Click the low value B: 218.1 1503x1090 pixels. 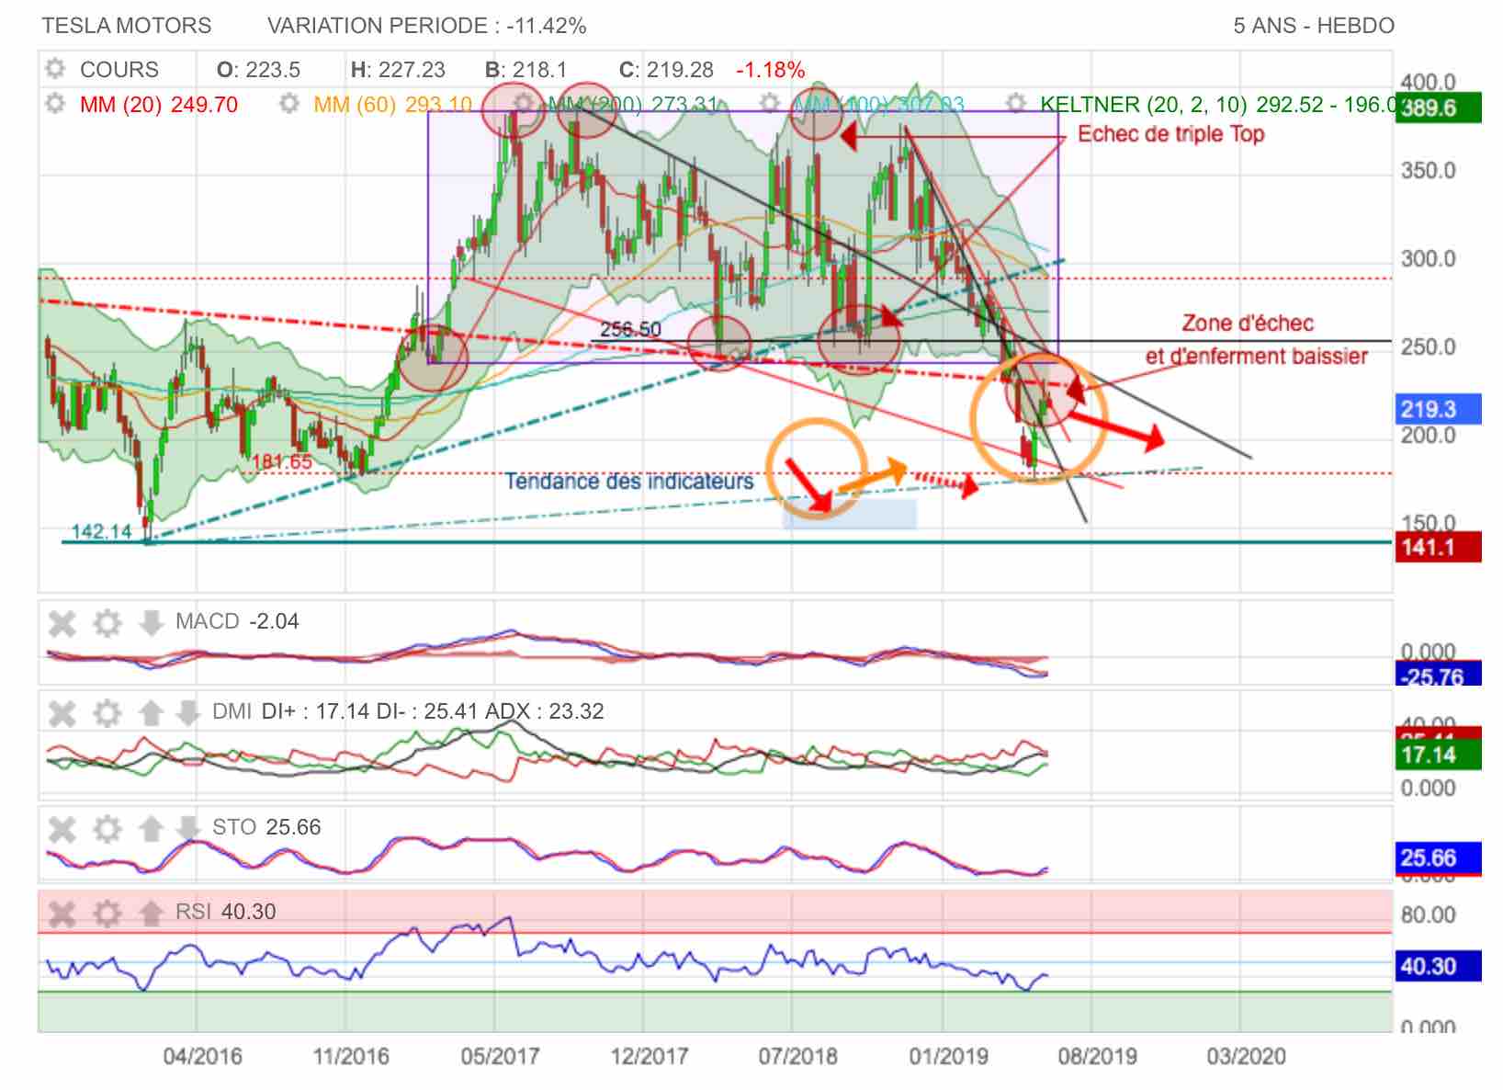tap(526, 70)
